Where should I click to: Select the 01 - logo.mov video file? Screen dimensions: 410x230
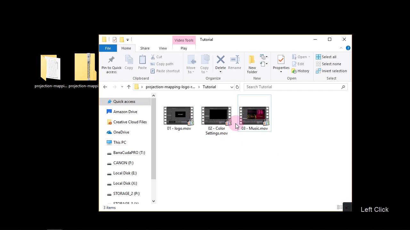click(x=179, y=119)
